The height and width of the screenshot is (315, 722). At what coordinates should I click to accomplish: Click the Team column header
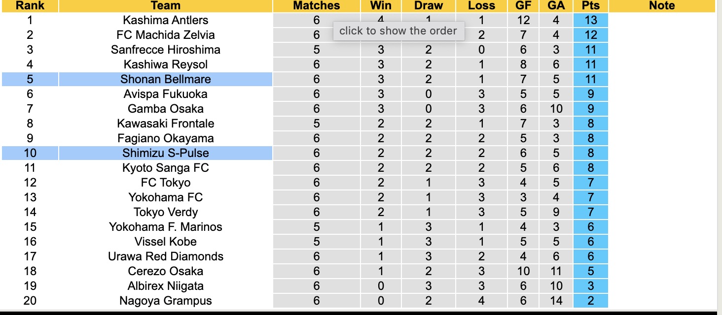tap(165, 6)
